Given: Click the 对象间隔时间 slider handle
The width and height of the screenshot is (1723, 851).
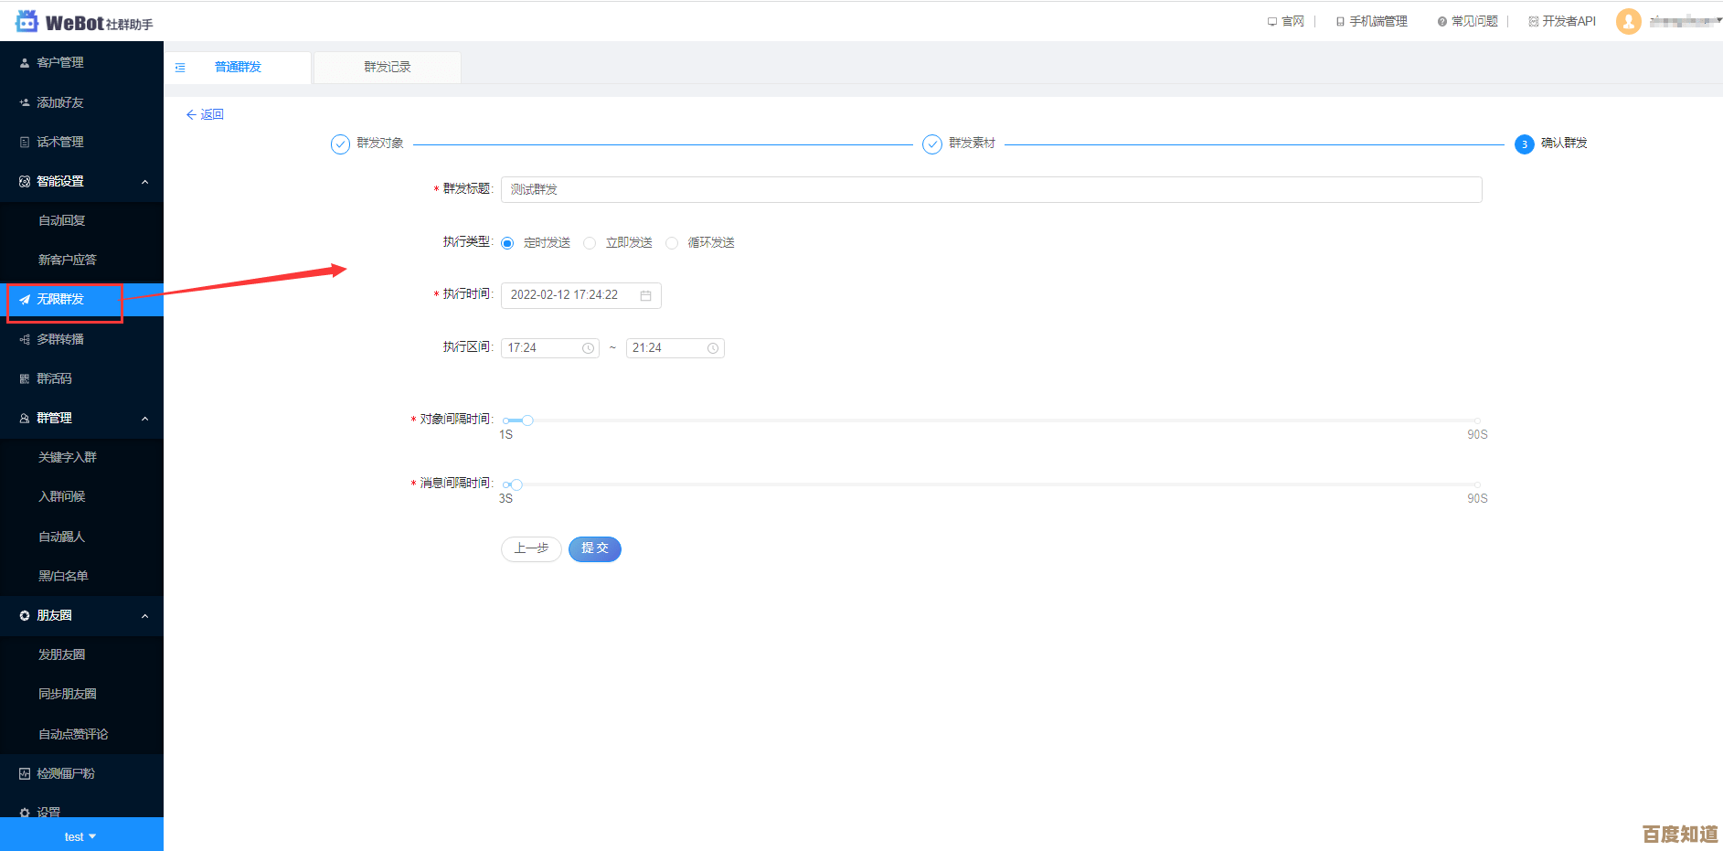Looking at the screenshot, I should pos(527,420).
